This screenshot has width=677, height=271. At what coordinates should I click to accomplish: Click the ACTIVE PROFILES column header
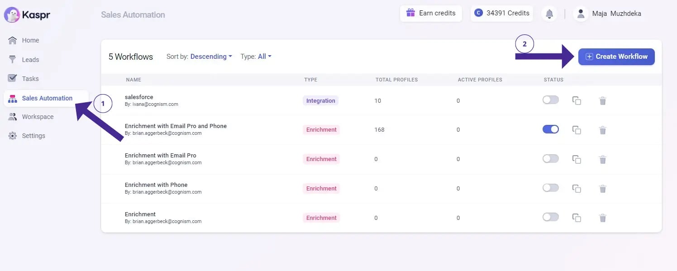pos(480,80)
